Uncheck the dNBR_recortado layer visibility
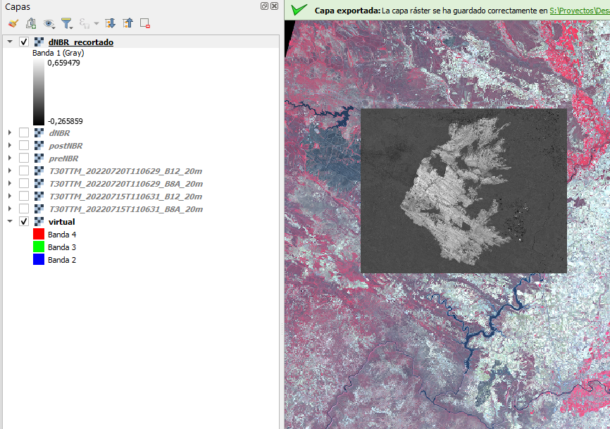Viewport: 610px width, 429px height. pos(24,42)
